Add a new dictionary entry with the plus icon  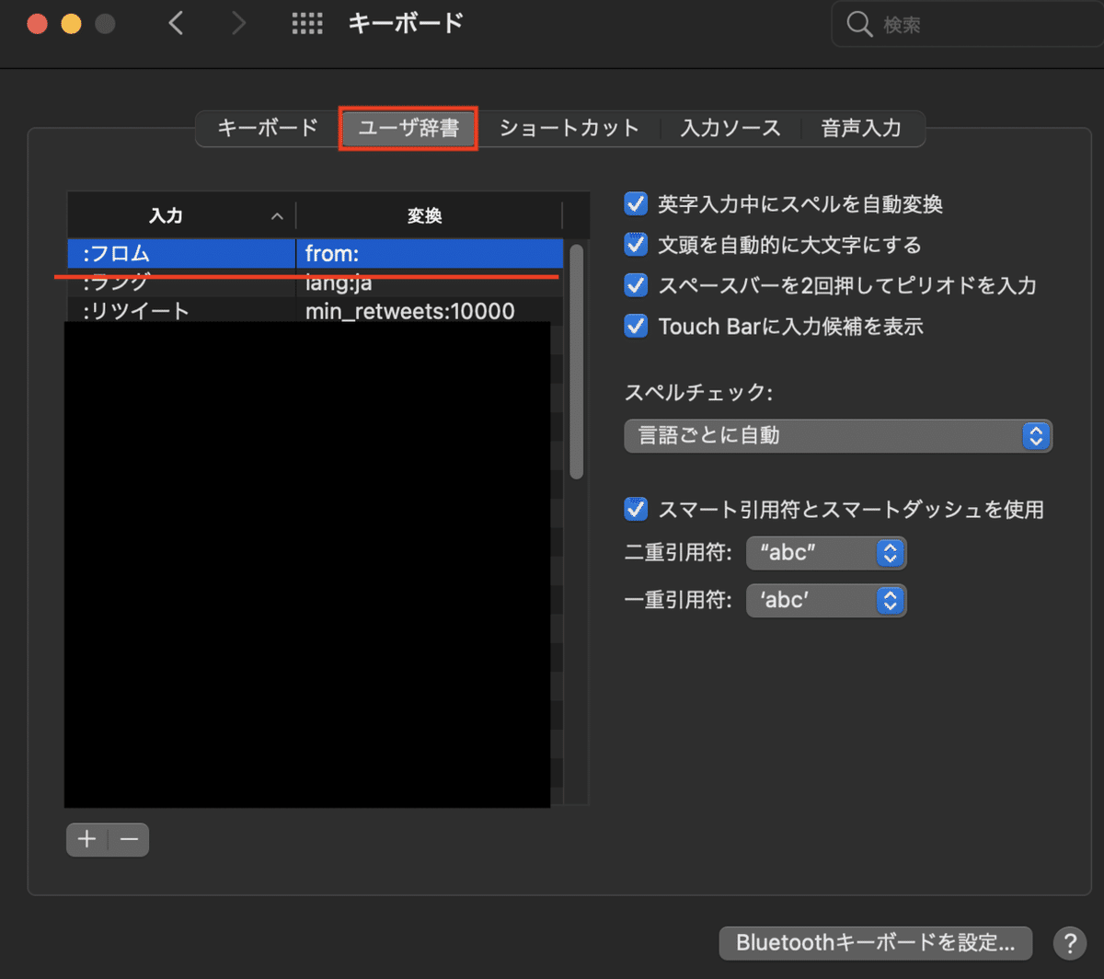(x=86, y=839)
